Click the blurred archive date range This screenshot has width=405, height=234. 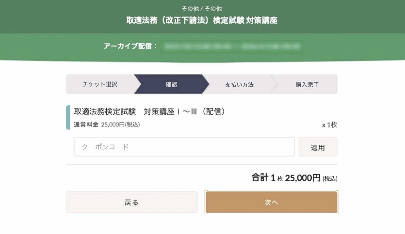[x=232, y=47]
